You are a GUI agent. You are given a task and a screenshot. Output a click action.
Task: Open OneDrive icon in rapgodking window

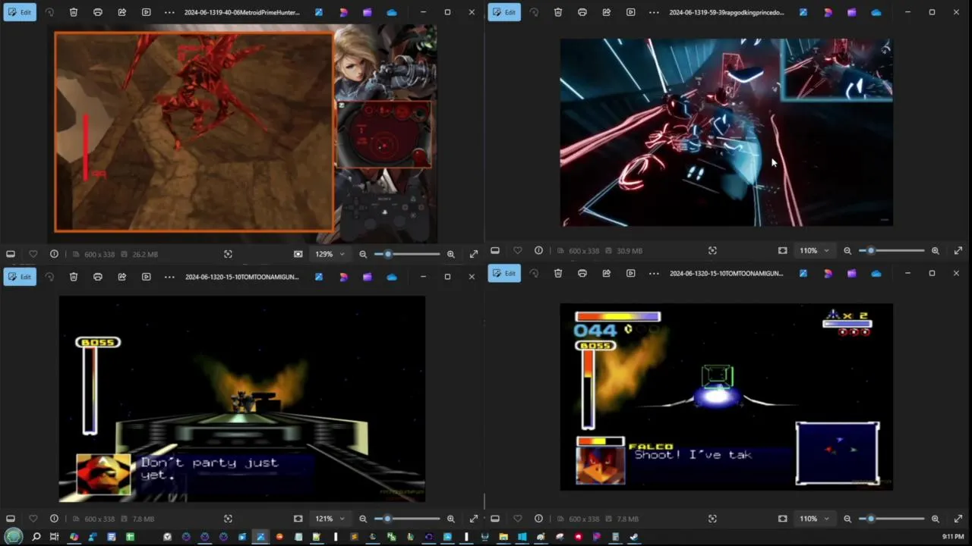coord(876,12)
